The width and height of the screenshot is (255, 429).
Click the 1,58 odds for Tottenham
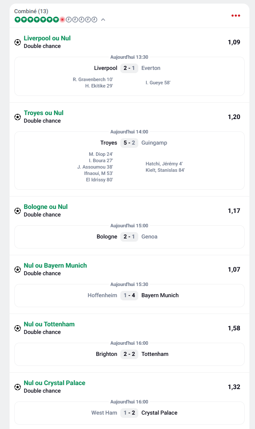[234, 328]
